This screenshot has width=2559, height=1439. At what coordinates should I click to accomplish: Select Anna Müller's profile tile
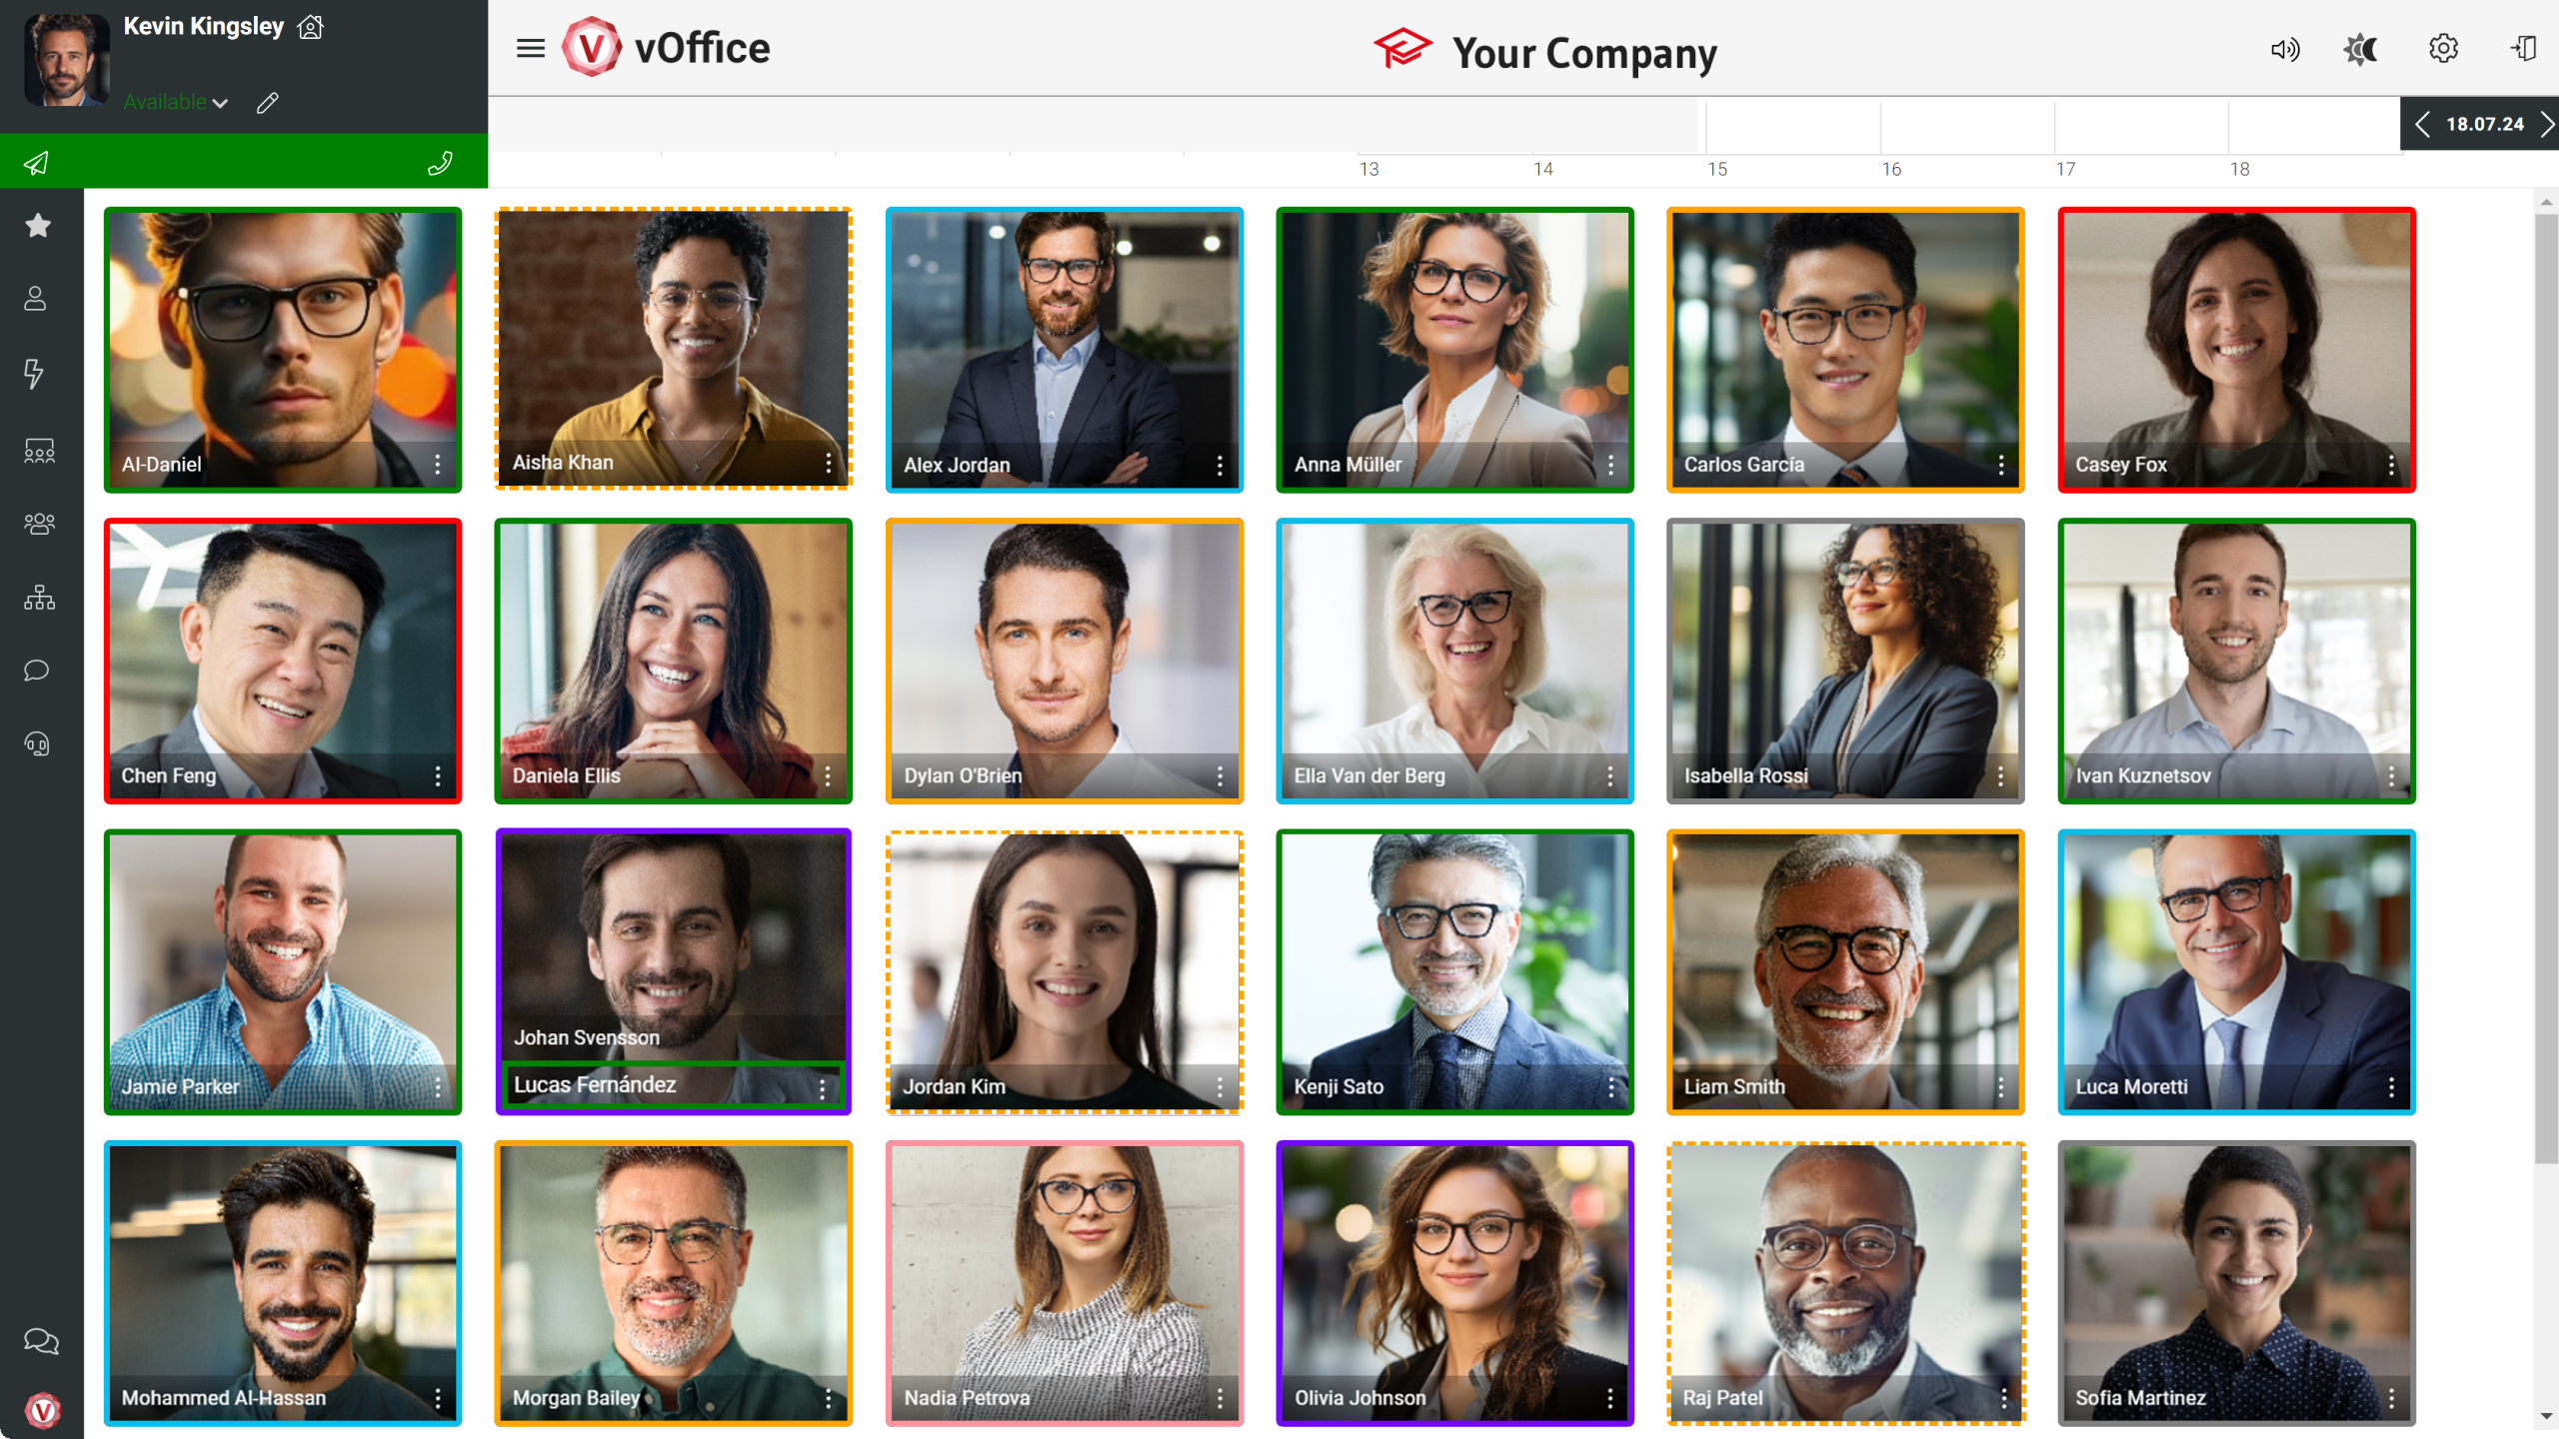click(1454, 350)
